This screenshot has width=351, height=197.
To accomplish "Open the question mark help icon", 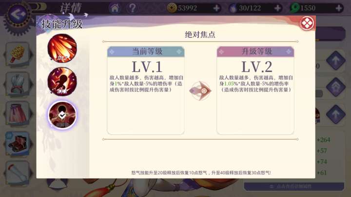I will coord(132,8).
